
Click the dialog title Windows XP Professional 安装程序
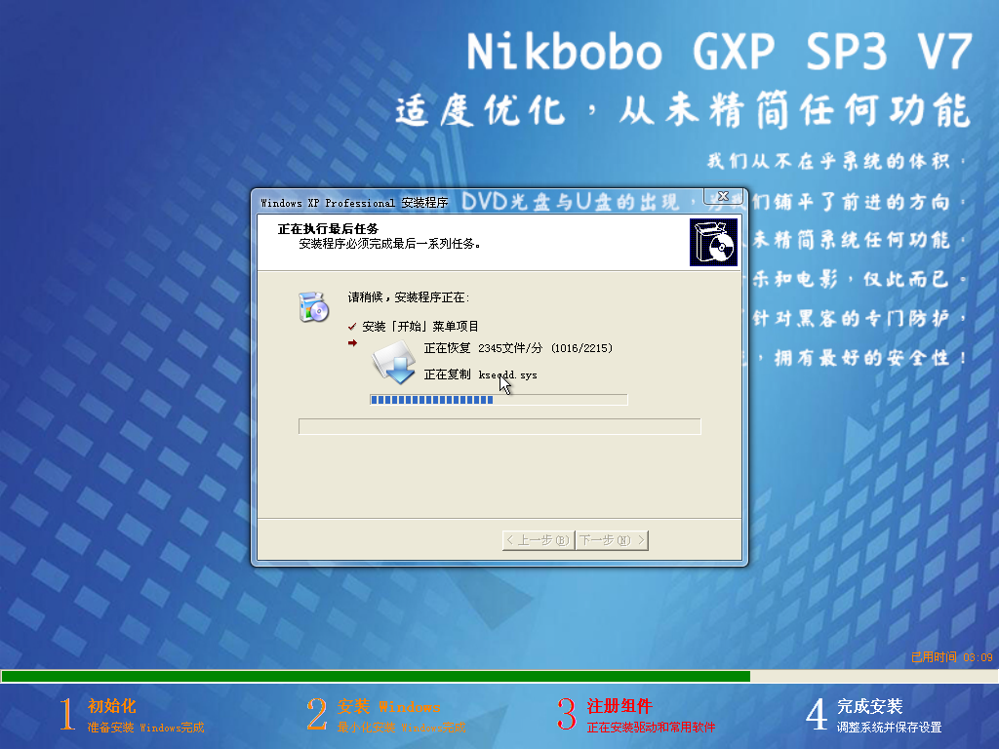point(354,203)
